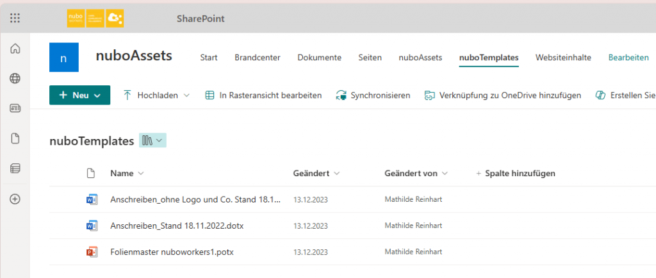
Task: Open Home icon in left sidebar
Action: point(15,49)
